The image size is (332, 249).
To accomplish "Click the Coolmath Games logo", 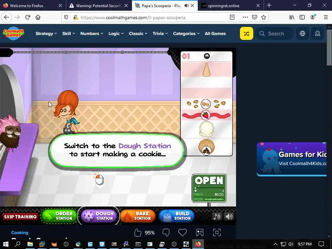I will [14, 33].
